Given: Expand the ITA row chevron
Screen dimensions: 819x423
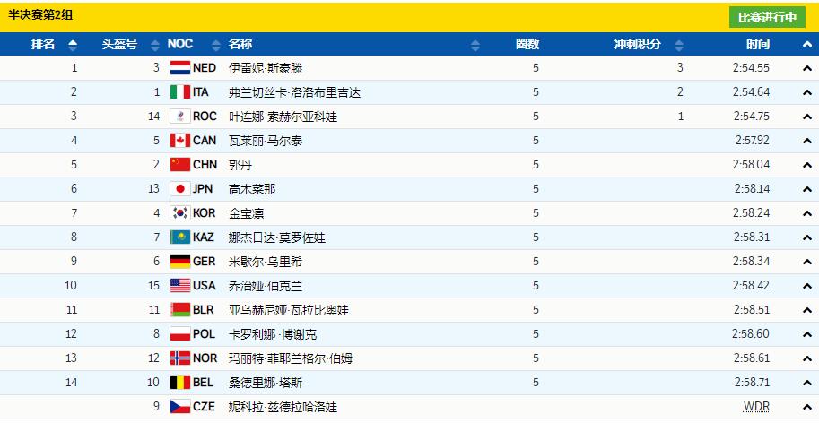Looking at the screenshot, I should point(807,92).
